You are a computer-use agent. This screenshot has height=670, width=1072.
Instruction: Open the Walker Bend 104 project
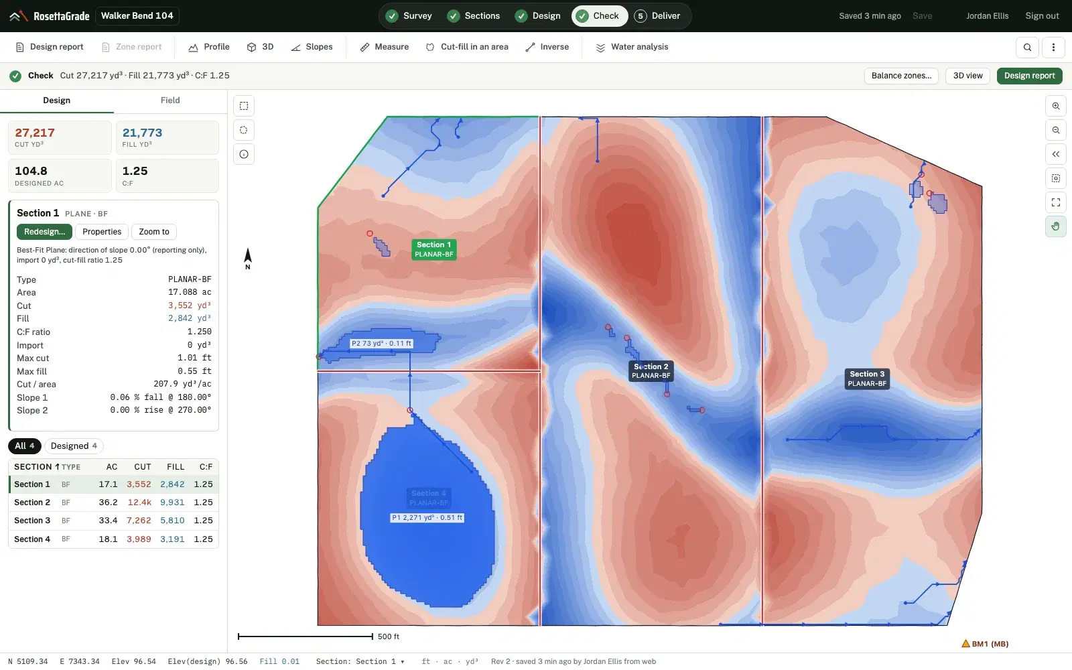(137, 16)
